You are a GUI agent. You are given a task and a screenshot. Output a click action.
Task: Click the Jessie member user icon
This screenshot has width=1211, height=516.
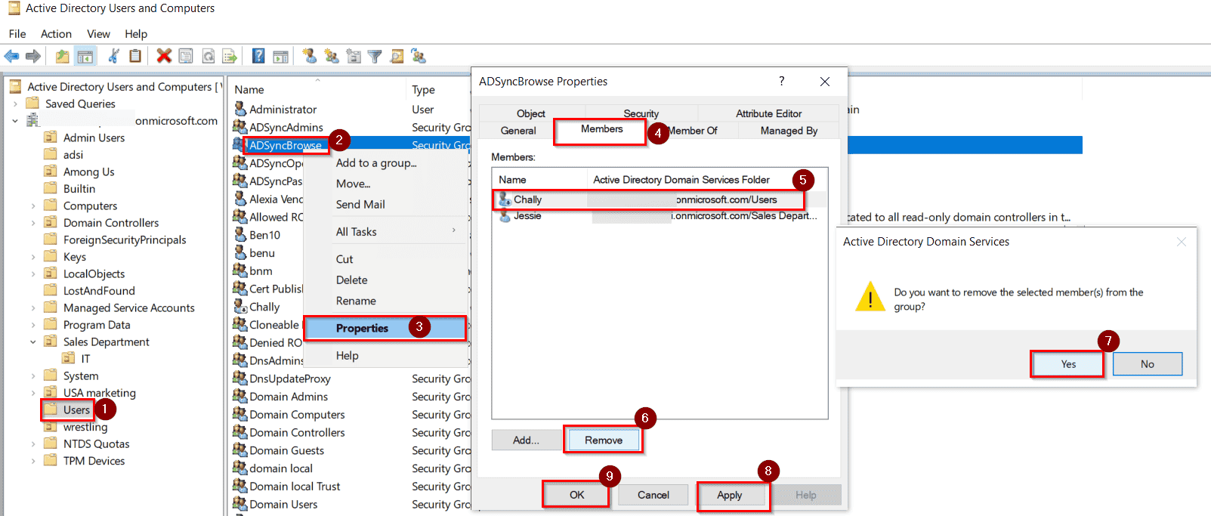pos(505,216)
